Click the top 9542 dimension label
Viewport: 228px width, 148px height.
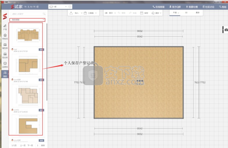pos(140,37)
